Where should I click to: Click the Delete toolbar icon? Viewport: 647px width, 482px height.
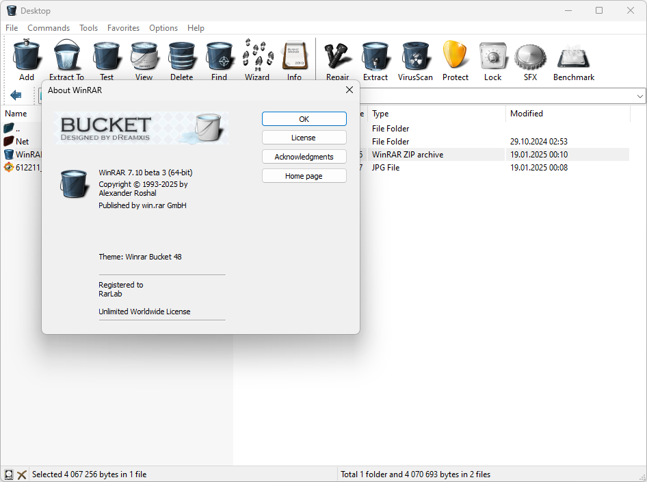[x=181, y=55]
